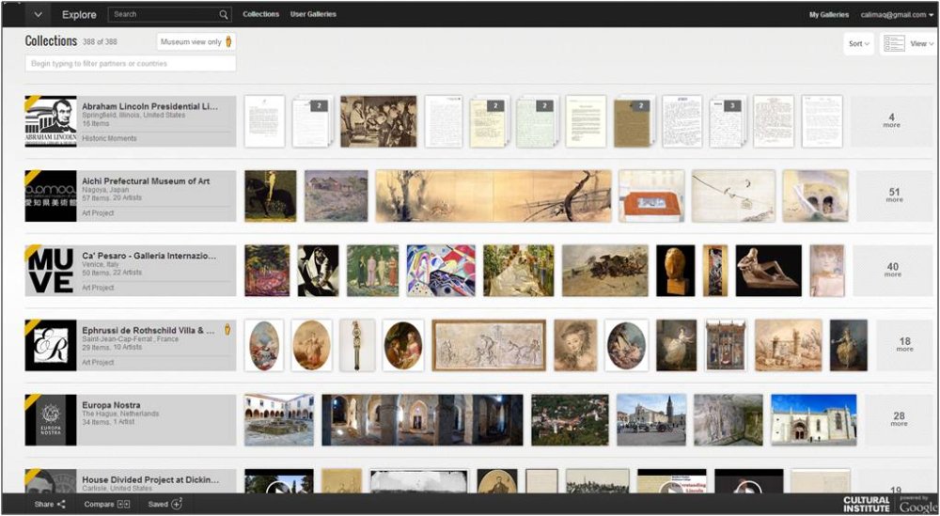This screenshot has height=516, width=940.
Task: Open the colorful Kandinsky abstract thumbnail
Action: click(x=441, y=271)
